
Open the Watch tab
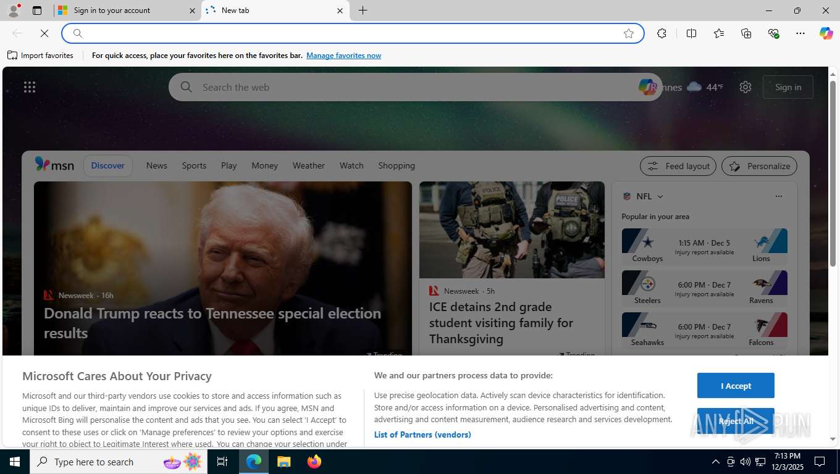[351, 165]
